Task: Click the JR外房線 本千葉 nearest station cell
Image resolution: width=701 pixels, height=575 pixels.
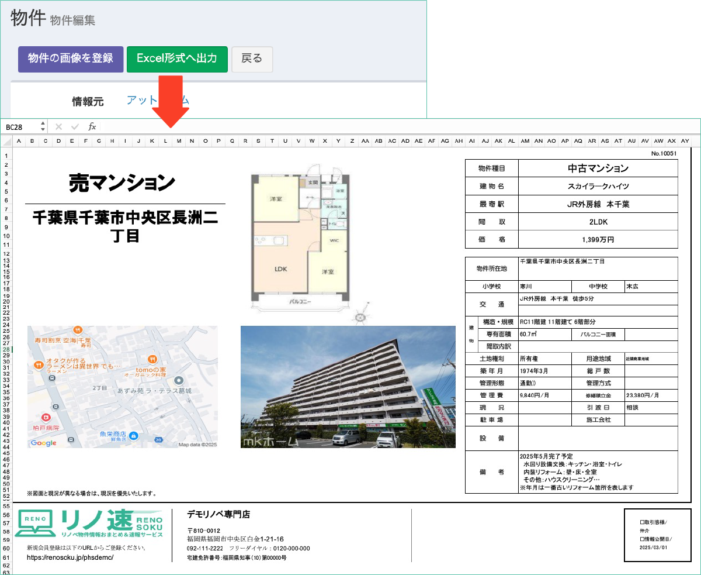Action: click(598, 204)
